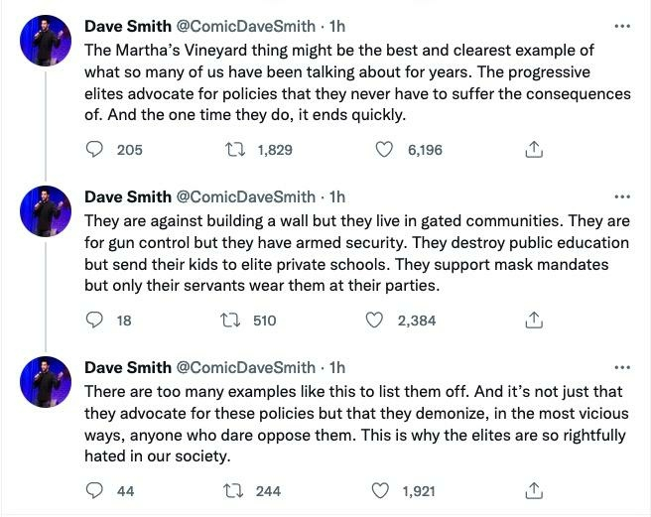
Task: Share the gated communities tweet
Action: click(533, 321)
